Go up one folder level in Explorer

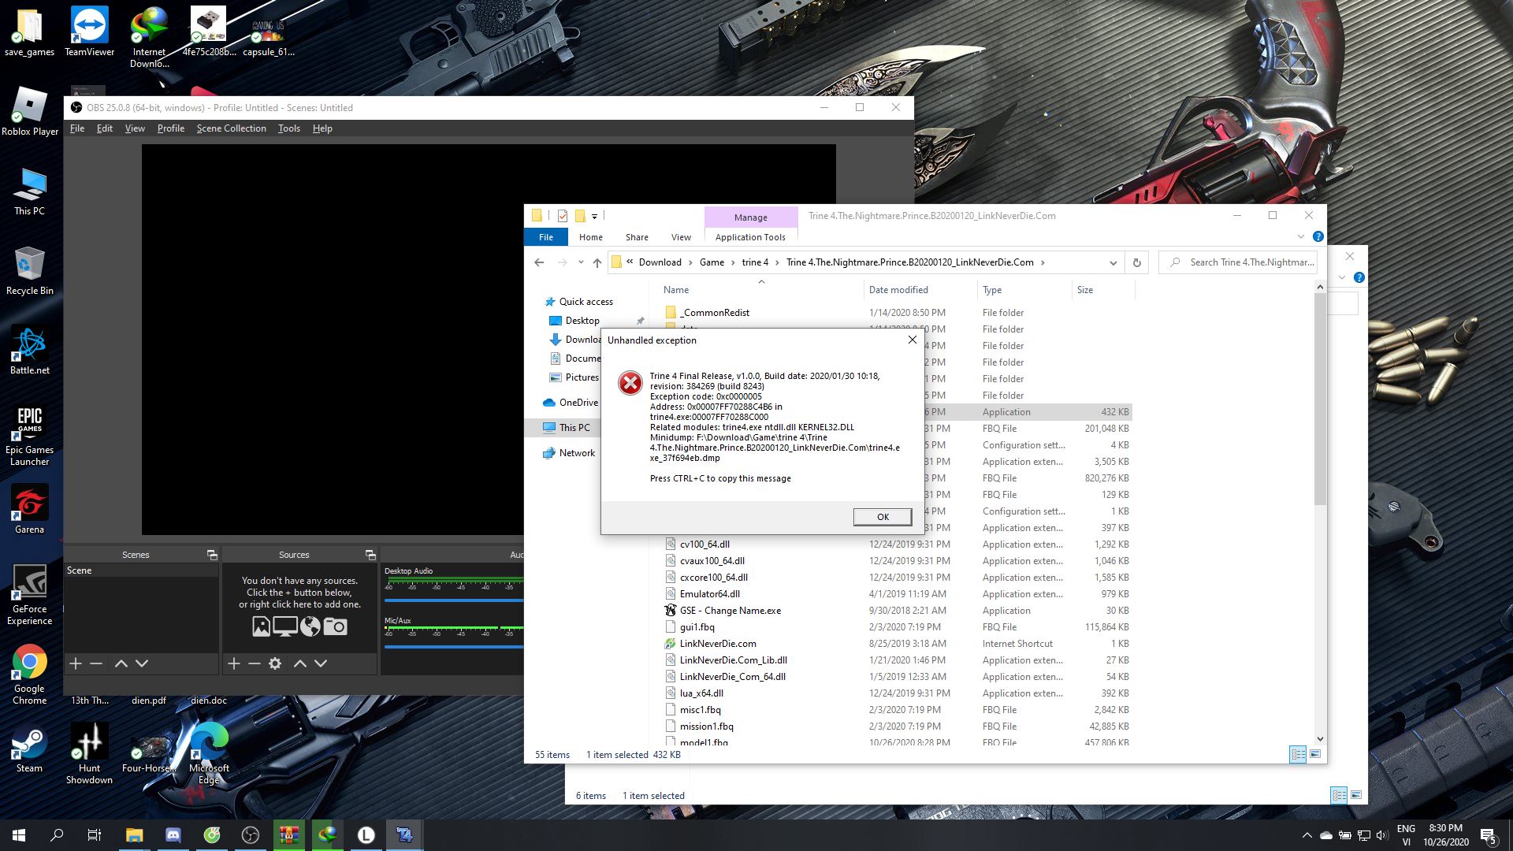click(x=597, y=262)
